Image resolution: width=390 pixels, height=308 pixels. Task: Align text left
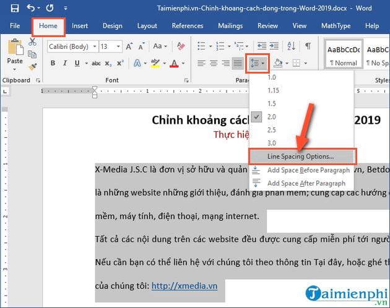(x=201, y=63)
